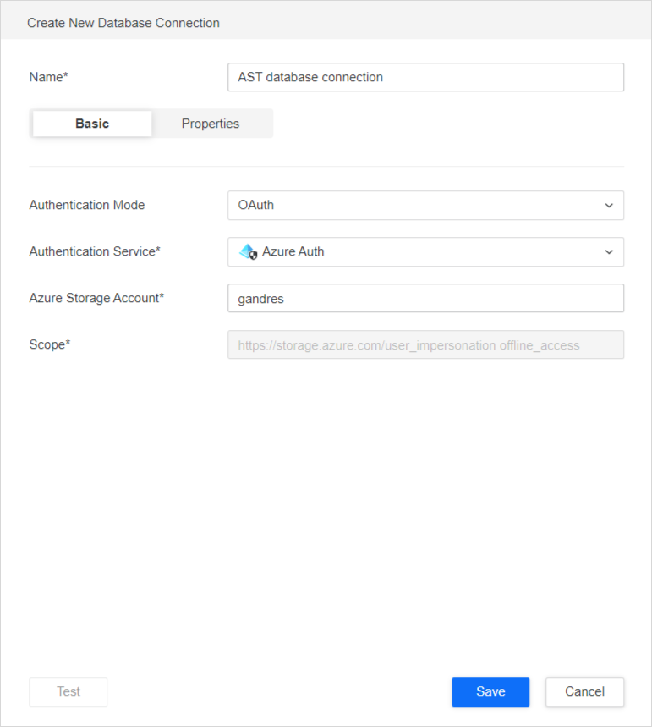Click the disabled Scope field
Image resolution: width=652 pixels, height=727 pixels.
coord(425,344)
